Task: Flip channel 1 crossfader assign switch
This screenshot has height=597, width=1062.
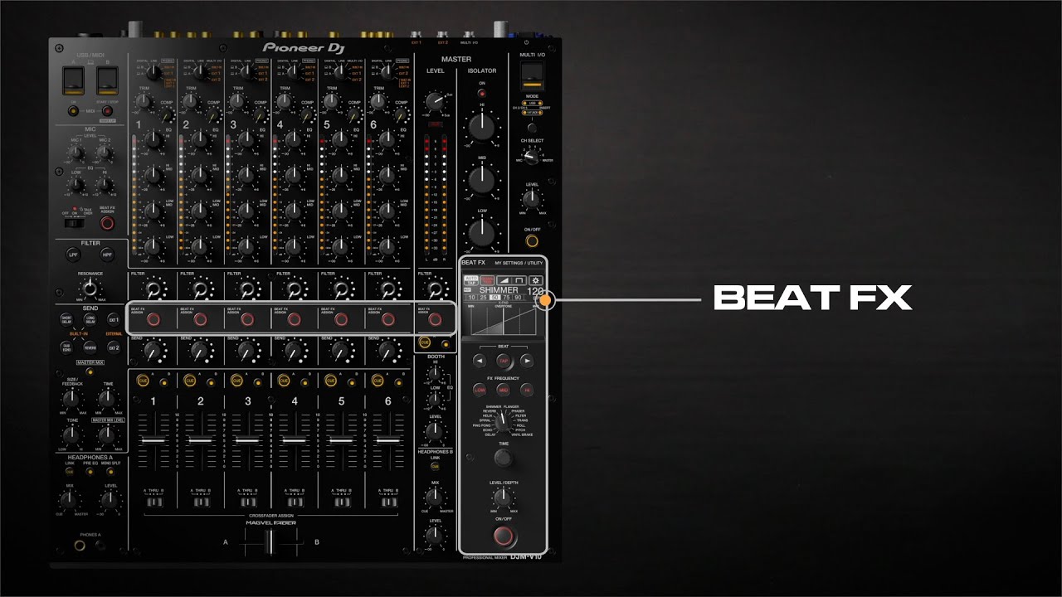Action: [x=153, y=502]
